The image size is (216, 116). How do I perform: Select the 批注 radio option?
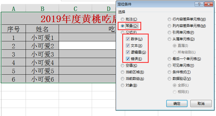click(123, 19)
